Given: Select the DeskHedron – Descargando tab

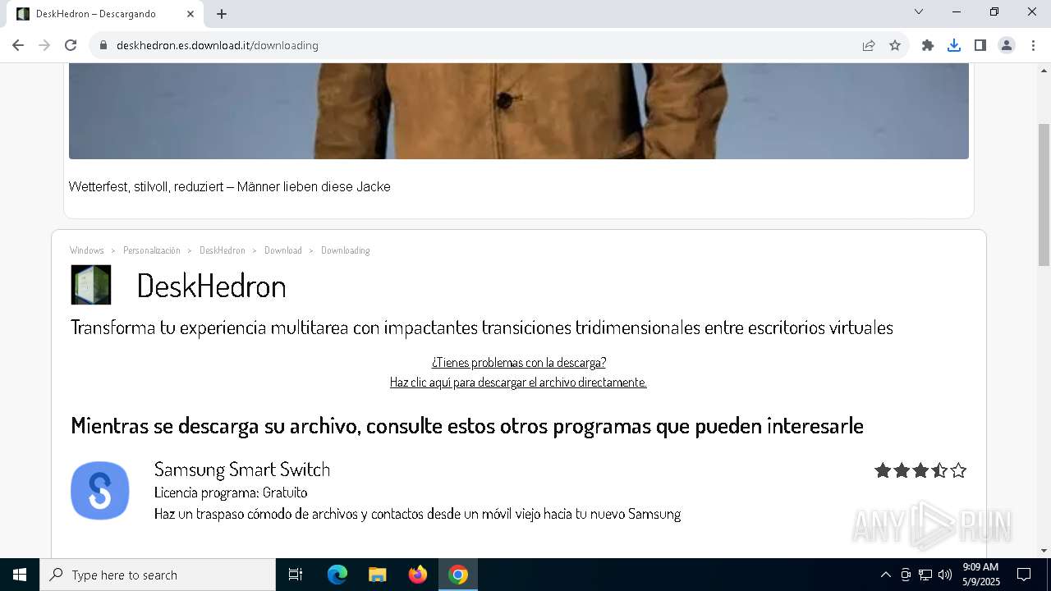Looking at the screenshot, I should (x=105, y=14).
